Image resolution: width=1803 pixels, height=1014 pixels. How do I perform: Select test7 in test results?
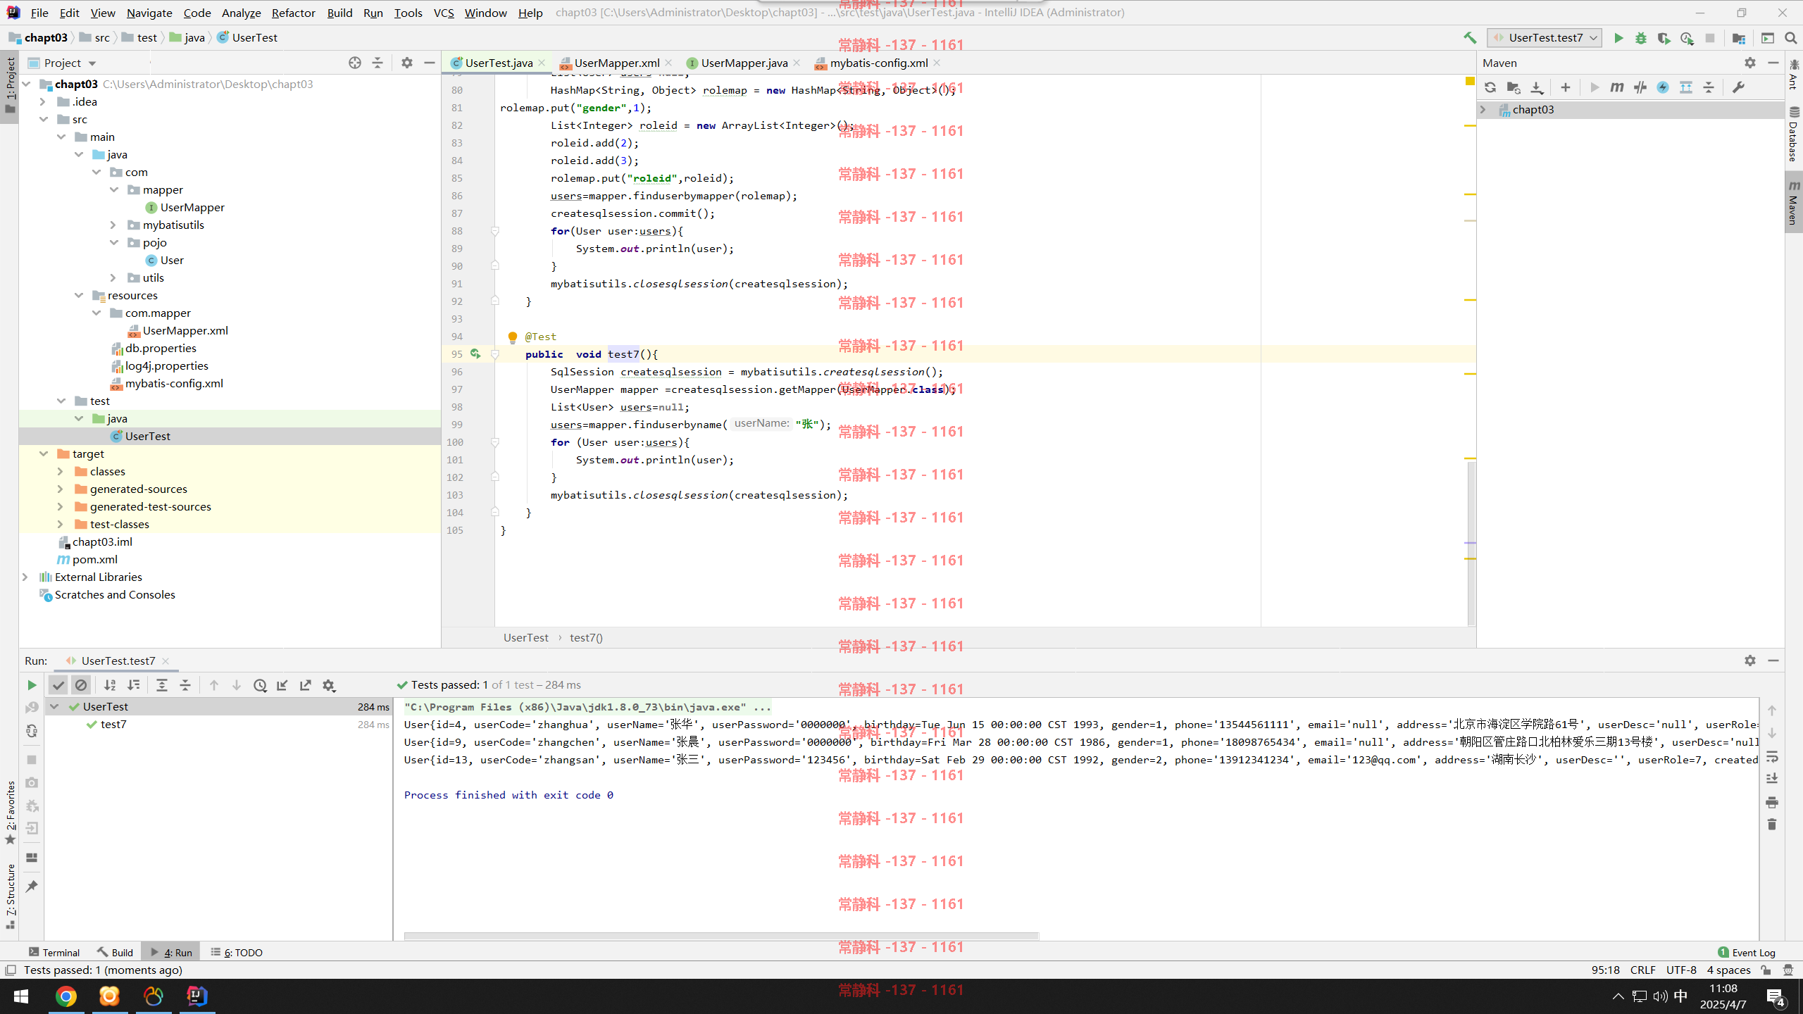click(113, 724)
